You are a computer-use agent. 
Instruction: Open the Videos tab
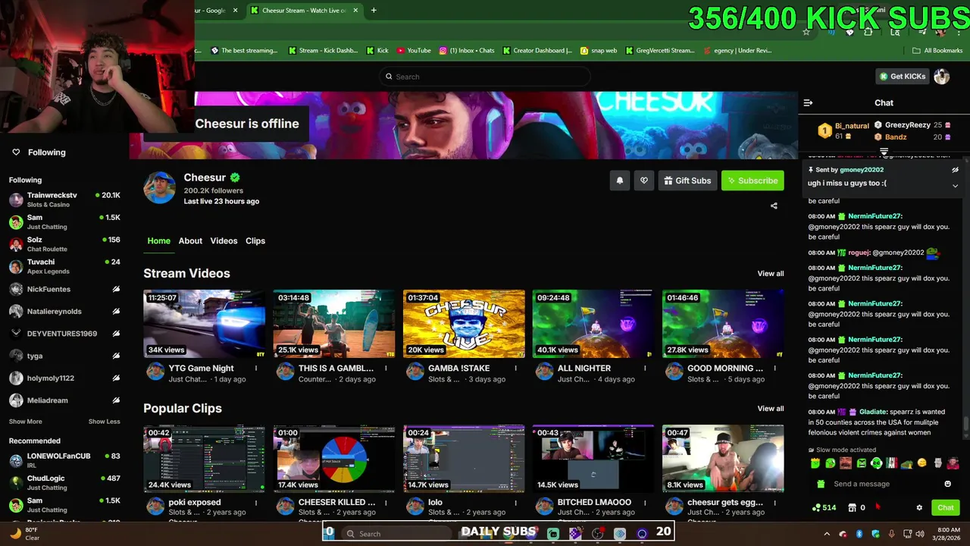224,241
